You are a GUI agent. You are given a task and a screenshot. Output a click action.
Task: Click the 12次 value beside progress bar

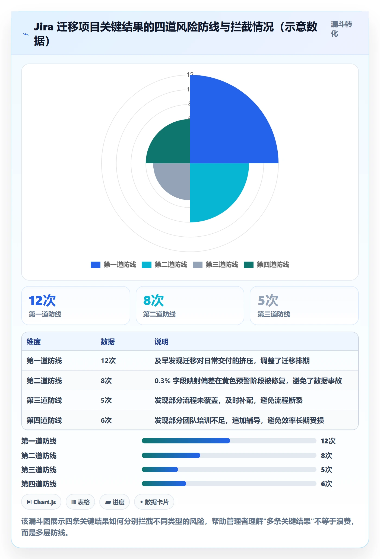pyautogui.click(x=328, y=441)
